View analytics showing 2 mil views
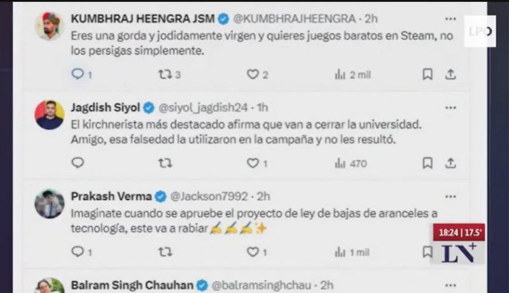509x293 pixels. pos(352,75)
